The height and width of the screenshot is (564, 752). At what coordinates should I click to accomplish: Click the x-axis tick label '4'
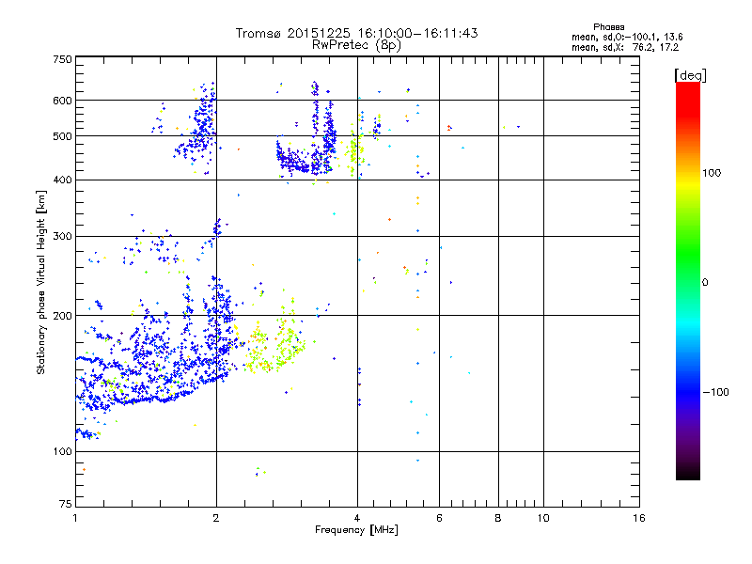pyautogui.click(x=357, y=518)
